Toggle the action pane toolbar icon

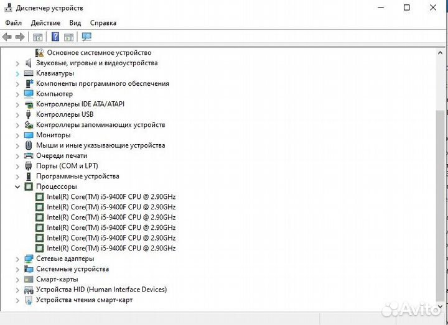pos(69,37)
